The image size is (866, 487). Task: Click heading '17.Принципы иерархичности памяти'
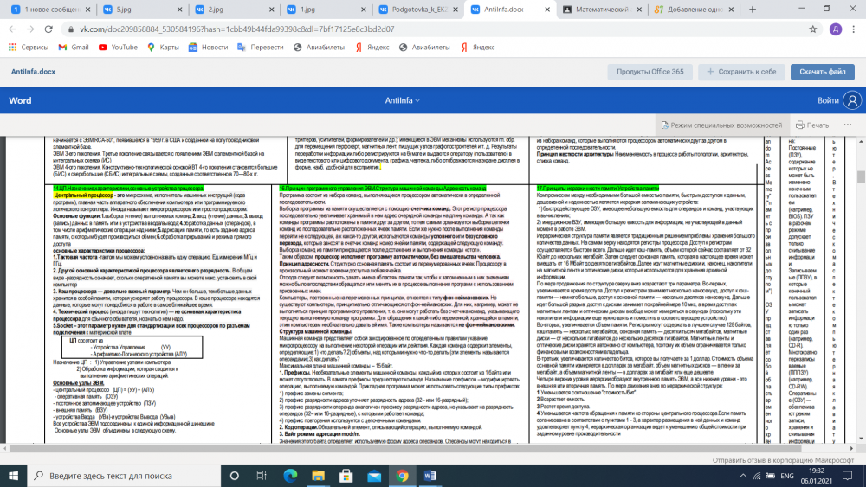(598, 188)
